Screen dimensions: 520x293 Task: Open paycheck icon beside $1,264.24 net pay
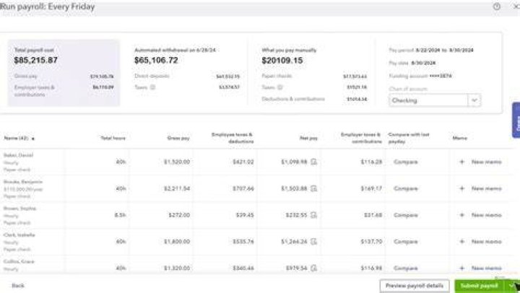(x=313, y=241)
